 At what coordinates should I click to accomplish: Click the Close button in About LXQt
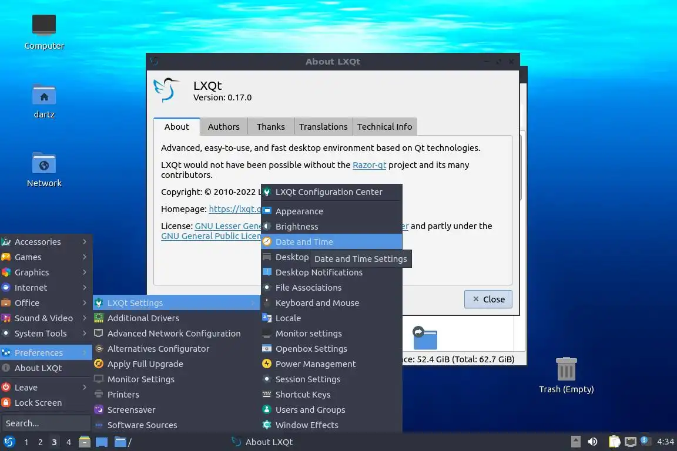[488, 299]
